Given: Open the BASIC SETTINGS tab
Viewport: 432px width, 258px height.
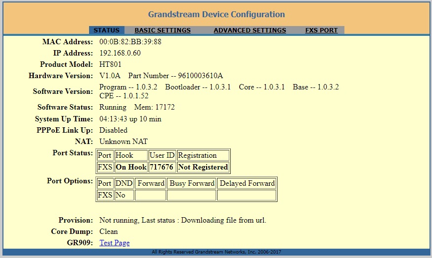Looking at the screenshot, I should pyautogui.click(x=162, y=30).
